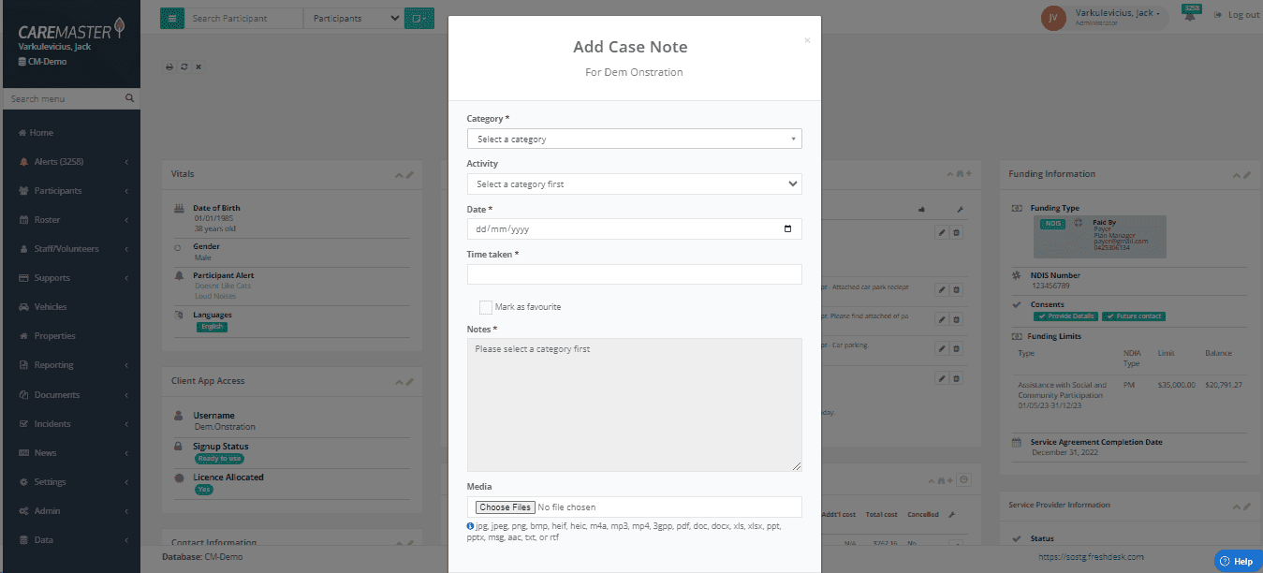
Task: Click the Choose Files button under Media
Action: [x=504, y=507]
